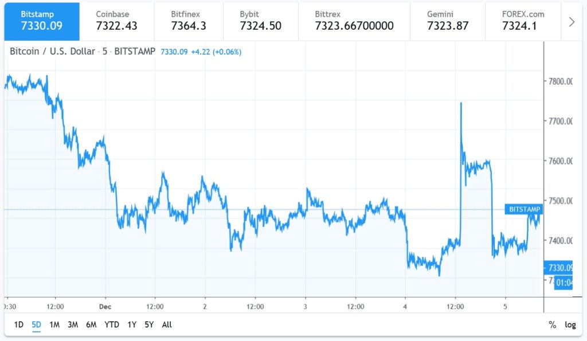Display All available price history
The width and height of the screenshot is (587, 341).
pyautogui.click(x=167, y=325)
